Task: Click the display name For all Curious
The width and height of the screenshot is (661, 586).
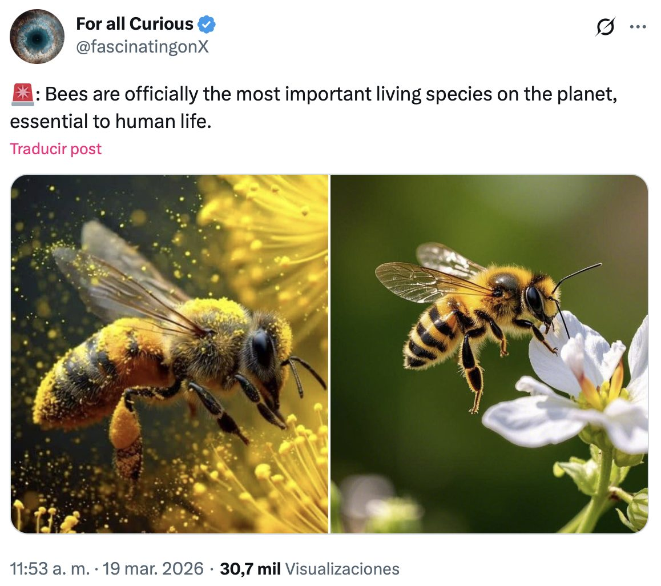Action: (135, 24)
